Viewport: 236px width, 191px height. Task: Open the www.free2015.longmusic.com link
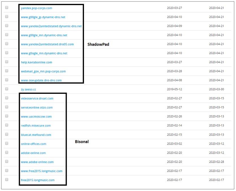42,171
